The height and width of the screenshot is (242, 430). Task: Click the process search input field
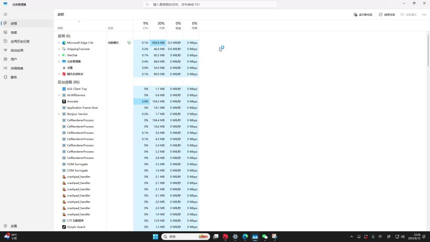[210, 4]
